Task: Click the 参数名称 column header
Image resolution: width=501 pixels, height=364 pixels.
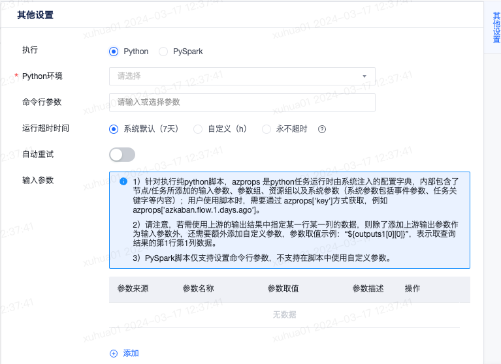Action: coord(198,289)
